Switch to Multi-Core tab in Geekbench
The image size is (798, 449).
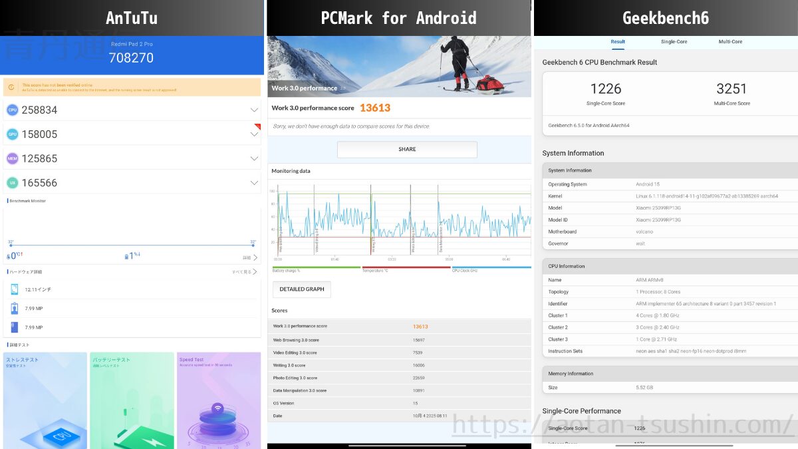(x=730, y=42)
